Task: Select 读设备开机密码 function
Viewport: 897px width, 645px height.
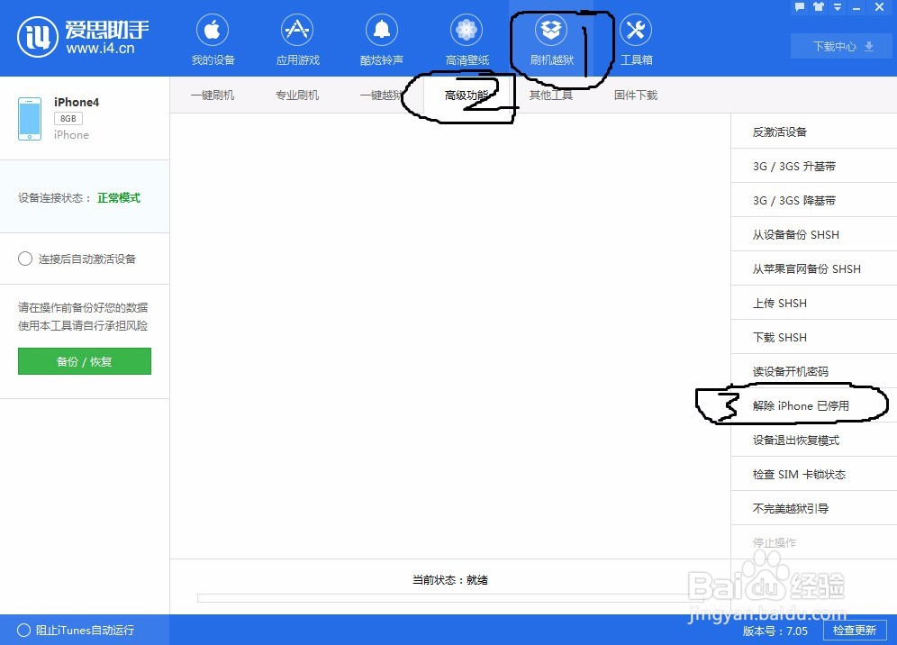Action: [813, 371]
